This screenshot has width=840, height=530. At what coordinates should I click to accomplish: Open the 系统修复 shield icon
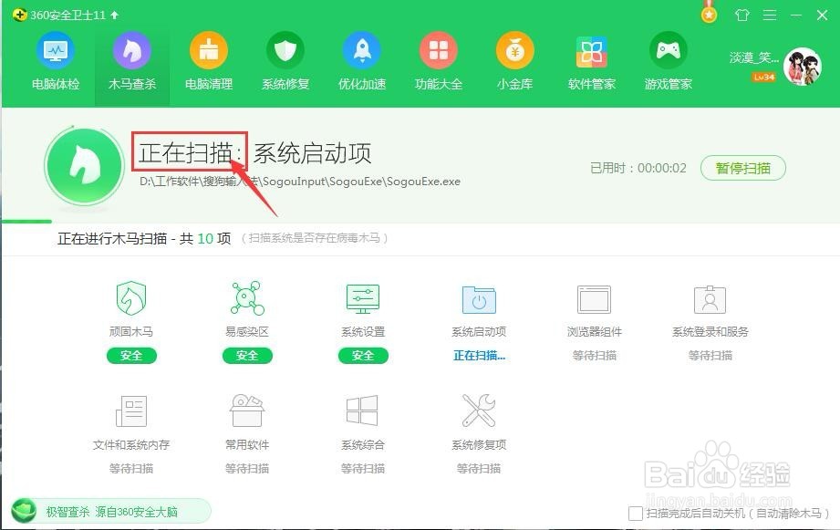[285, 51]
